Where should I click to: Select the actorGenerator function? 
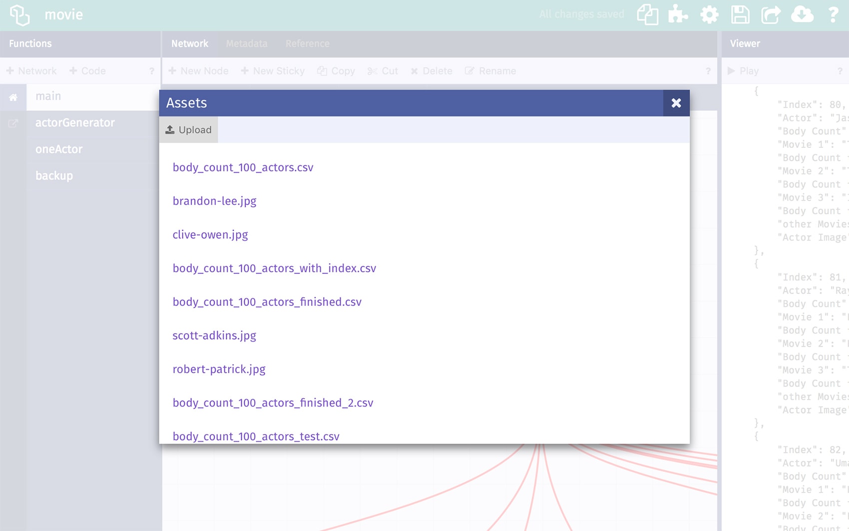75,123
